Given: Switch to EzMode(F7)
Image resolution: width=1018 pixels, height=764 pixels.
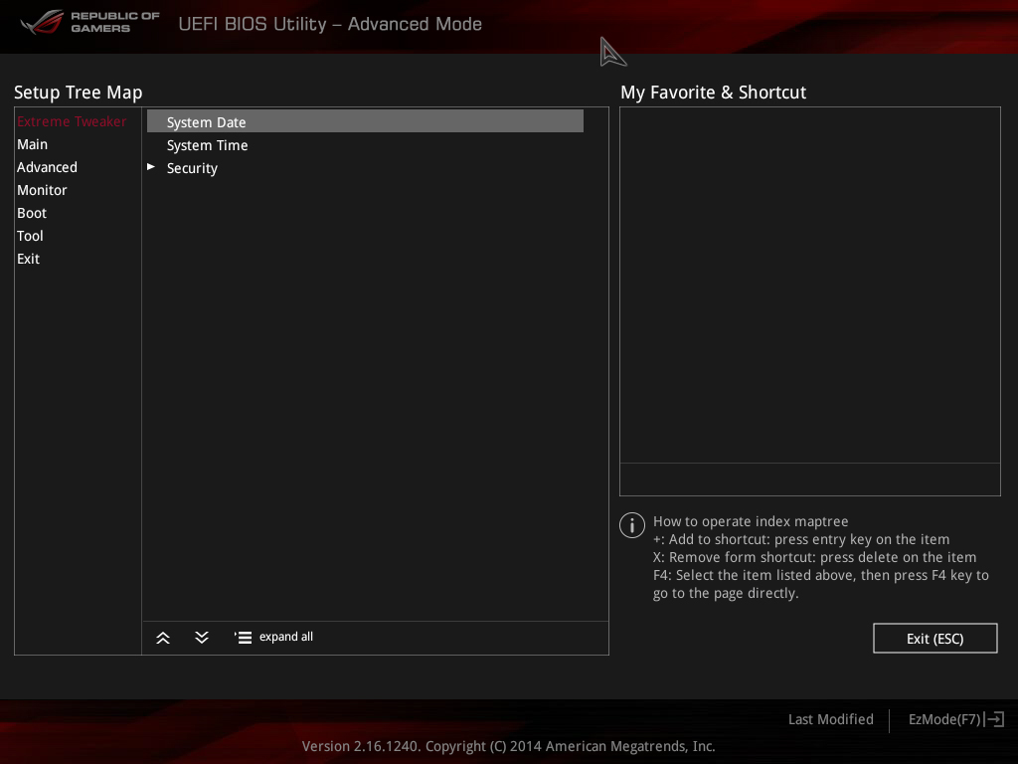Looking at the screenshot, I should point(944,719).
